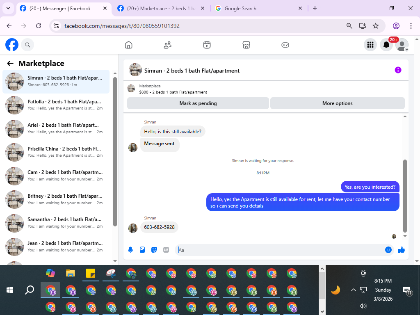Bookmark this page with the star
The image size is (420, 315).
click(376, 26)
